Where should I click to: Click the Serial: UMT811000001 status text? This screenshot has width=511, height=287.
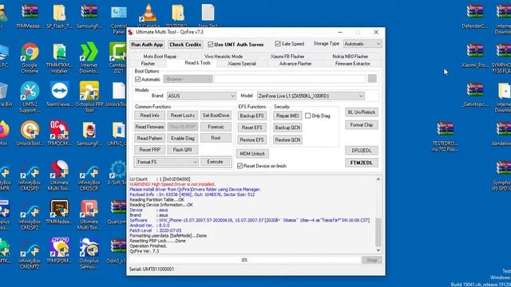click(152, 269)
